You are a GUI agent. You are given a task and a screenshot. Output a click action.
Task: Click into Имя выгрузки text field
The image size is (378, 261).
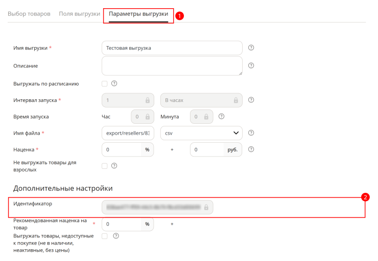pyautogui.click(x=172, y=48)
